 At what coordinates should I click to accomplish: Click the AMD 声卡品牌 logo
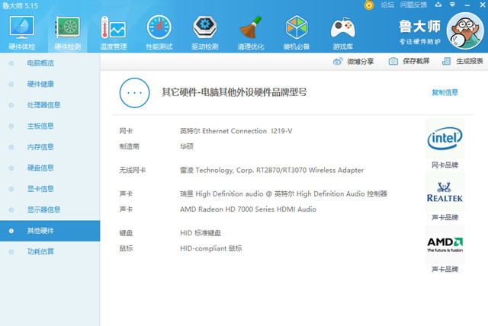(x=445, y=244)
